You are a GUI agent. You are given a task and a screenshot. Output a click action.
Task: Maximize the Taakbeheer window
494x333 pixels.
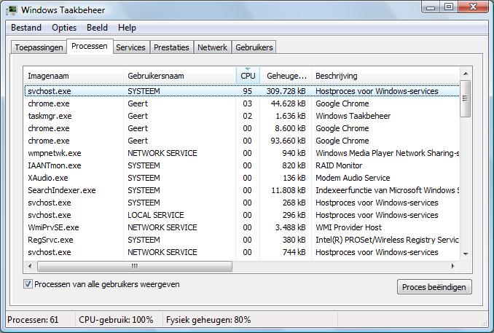[x=449, y=7]
